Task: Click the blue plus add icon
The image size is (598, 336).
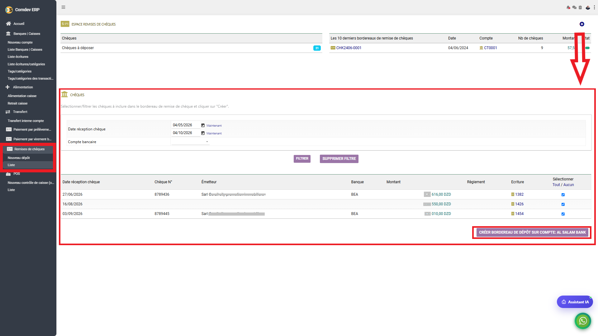Action: coord(582,24)
